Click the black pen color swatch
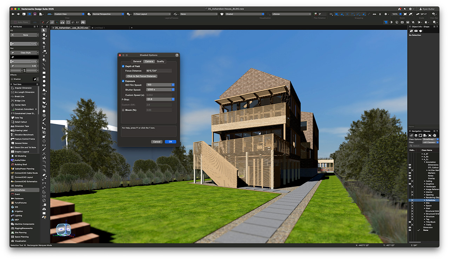Viewport: 449px width, 260px height. click(25, 57)
